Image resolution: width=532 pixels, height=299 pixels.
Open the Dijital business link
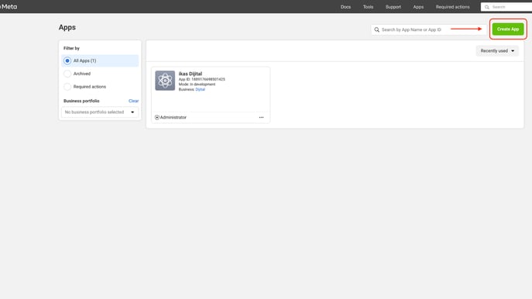pos(201,89)
